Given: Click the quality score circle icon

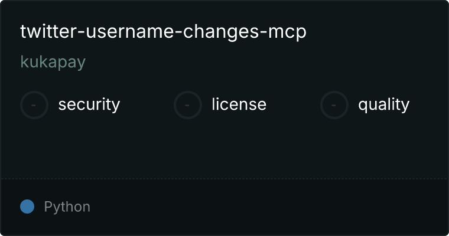Looking at the screenshot, I should 334,105.
